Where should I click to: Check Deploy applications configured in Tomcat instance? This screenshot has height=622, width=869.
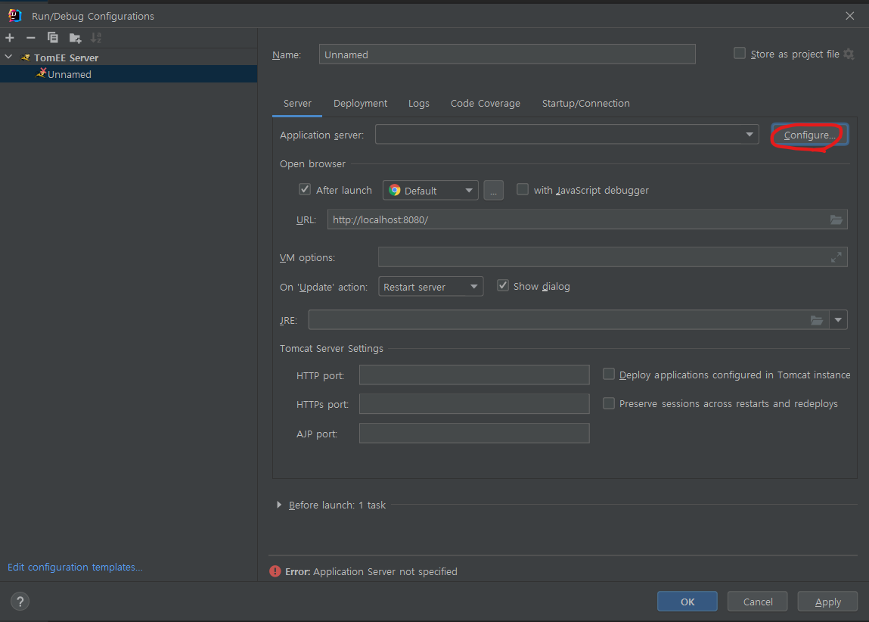coord(609,375)
